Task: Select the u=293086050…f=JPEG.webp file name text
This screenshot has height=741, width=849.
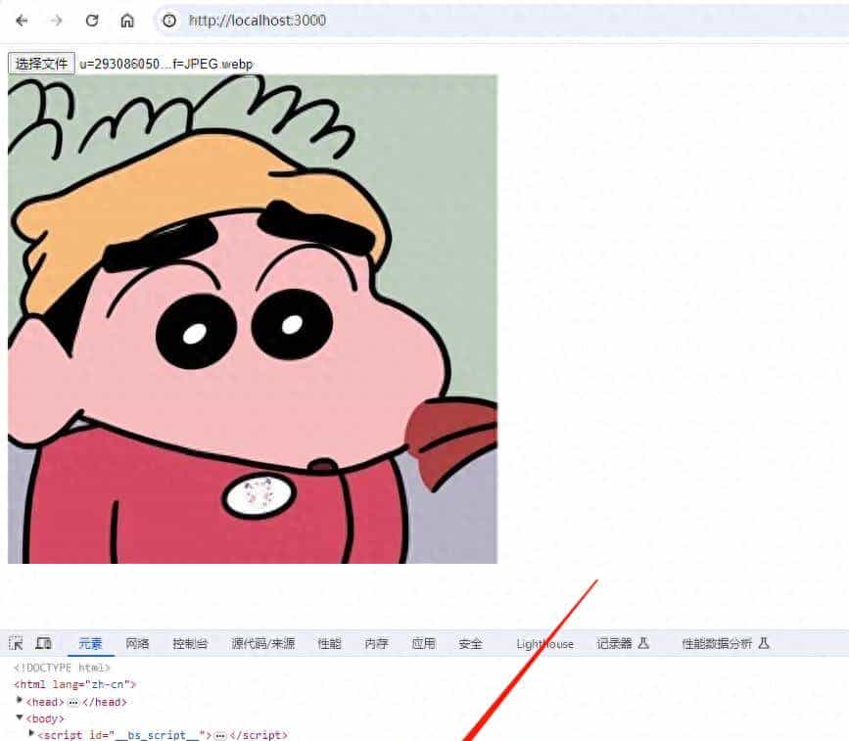Action: point(166,64)
